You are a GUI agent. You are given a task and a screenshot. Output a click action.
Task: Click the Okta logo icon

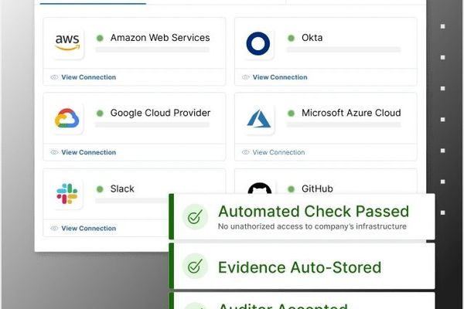(x=258, y=43)
